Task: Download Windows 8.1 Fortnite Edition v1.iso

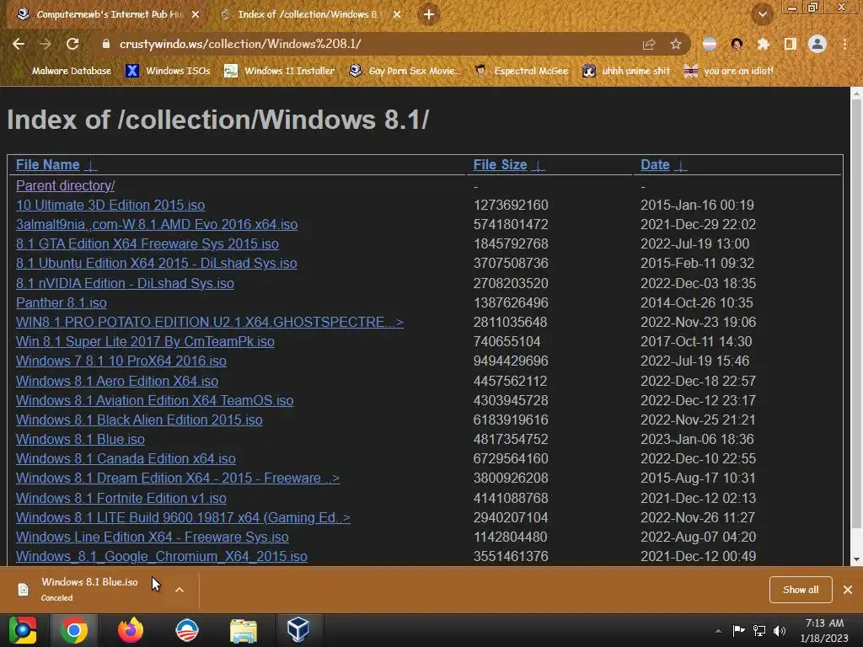Action: 121,498
